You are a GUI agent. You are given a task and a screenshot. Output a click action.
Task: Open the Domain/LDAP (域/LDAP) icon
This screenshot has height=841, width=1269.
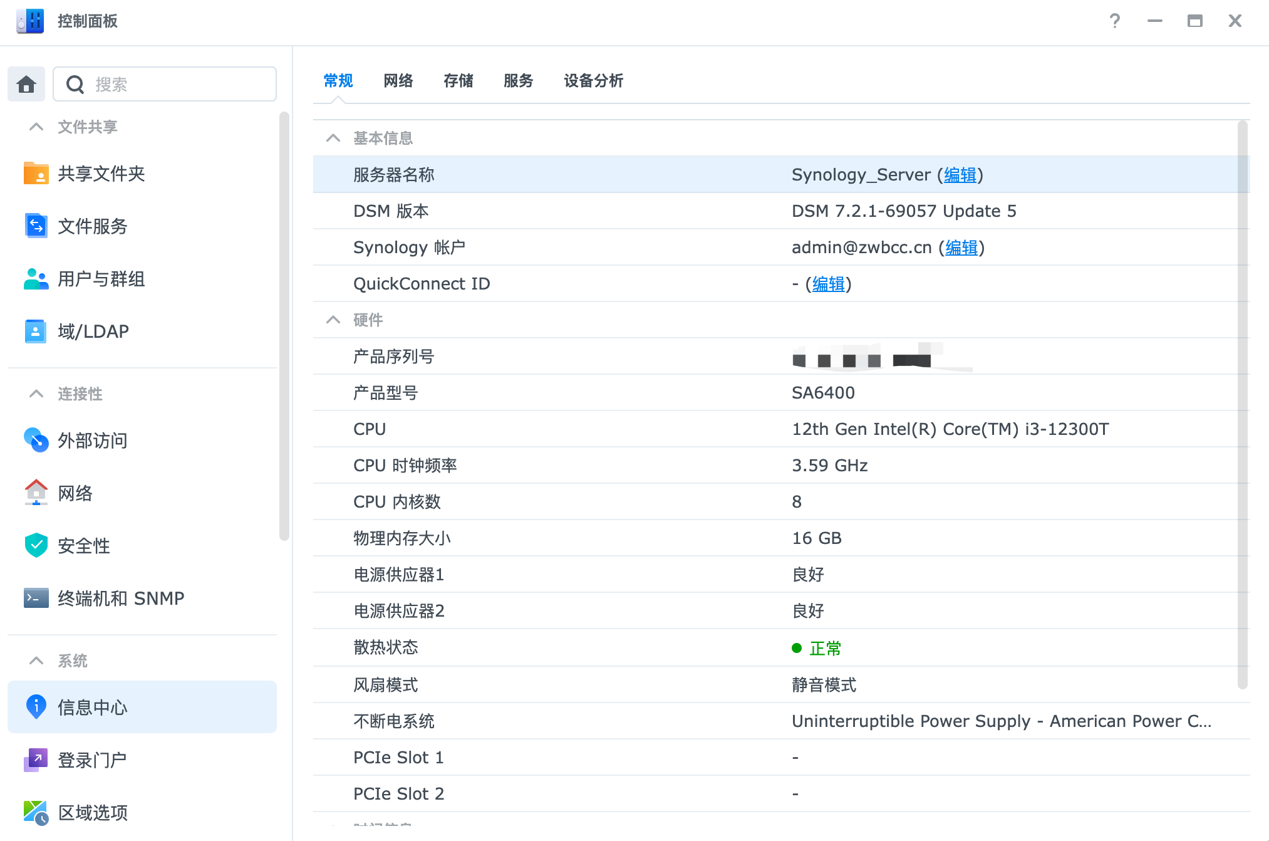36,331
